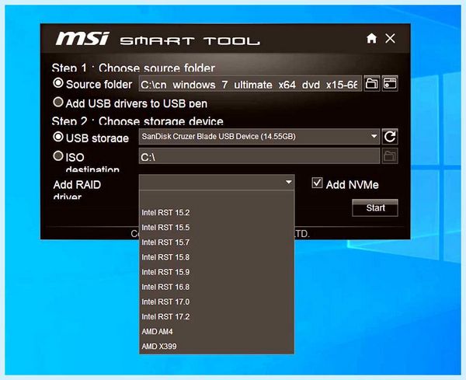The height and width of the screenshot is (380, 466).
Task: Browse for the ISO destination folder
Action: pos(390,155)
